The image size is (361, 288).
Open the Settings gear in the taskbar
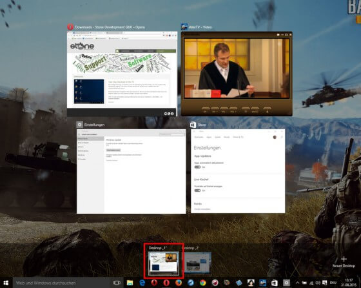tap(286, 283)
